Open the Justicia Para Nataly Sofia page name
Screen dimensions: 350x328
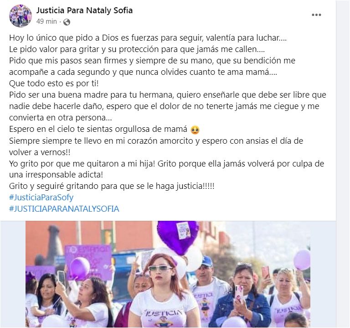tap(84, 10)
